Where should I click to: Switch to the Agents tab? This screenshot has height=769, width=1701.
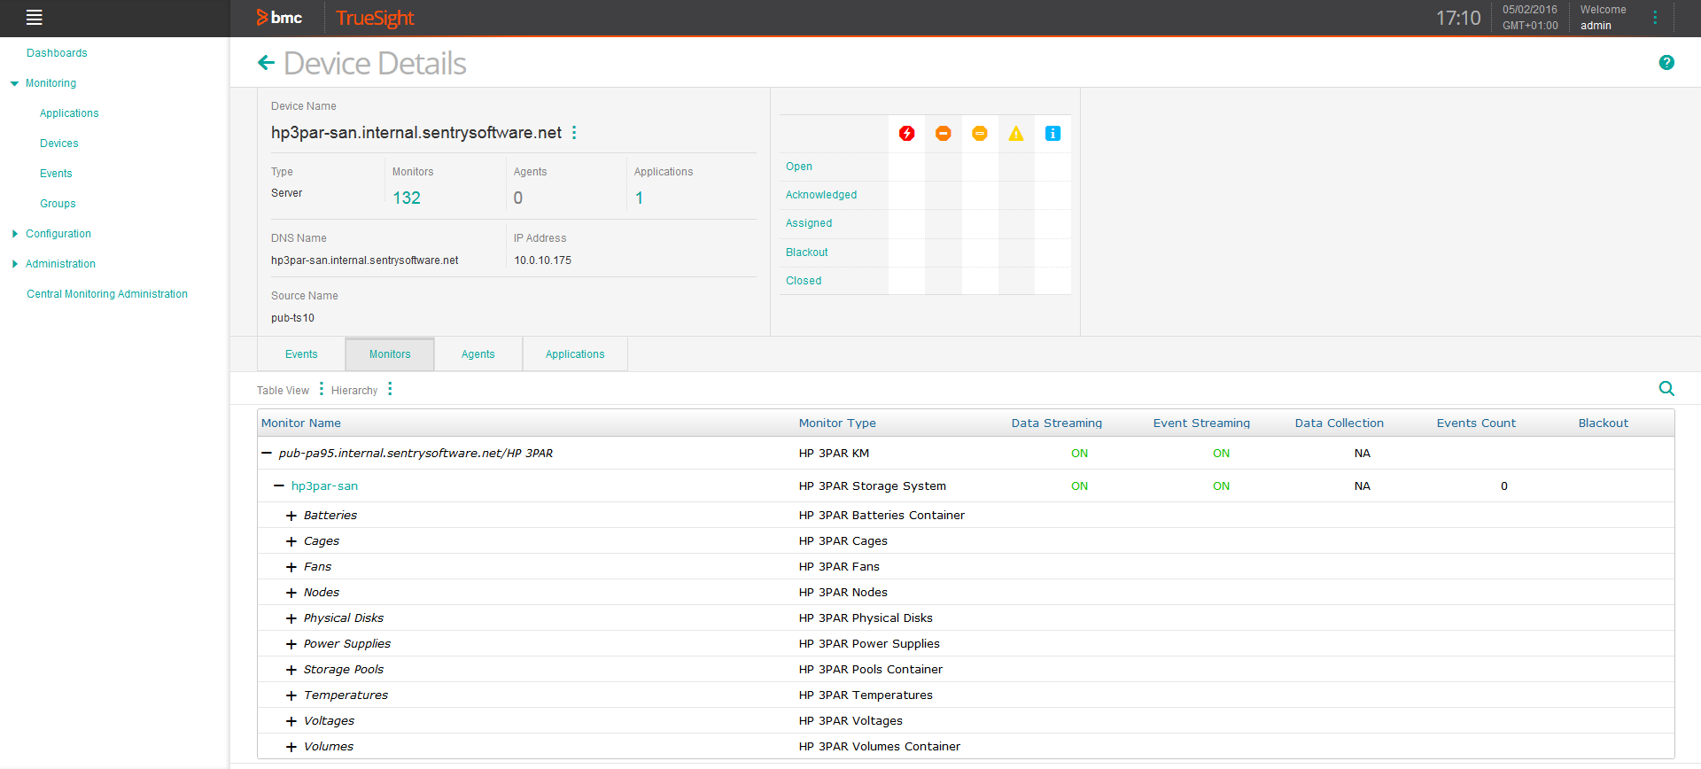(478, 354)
